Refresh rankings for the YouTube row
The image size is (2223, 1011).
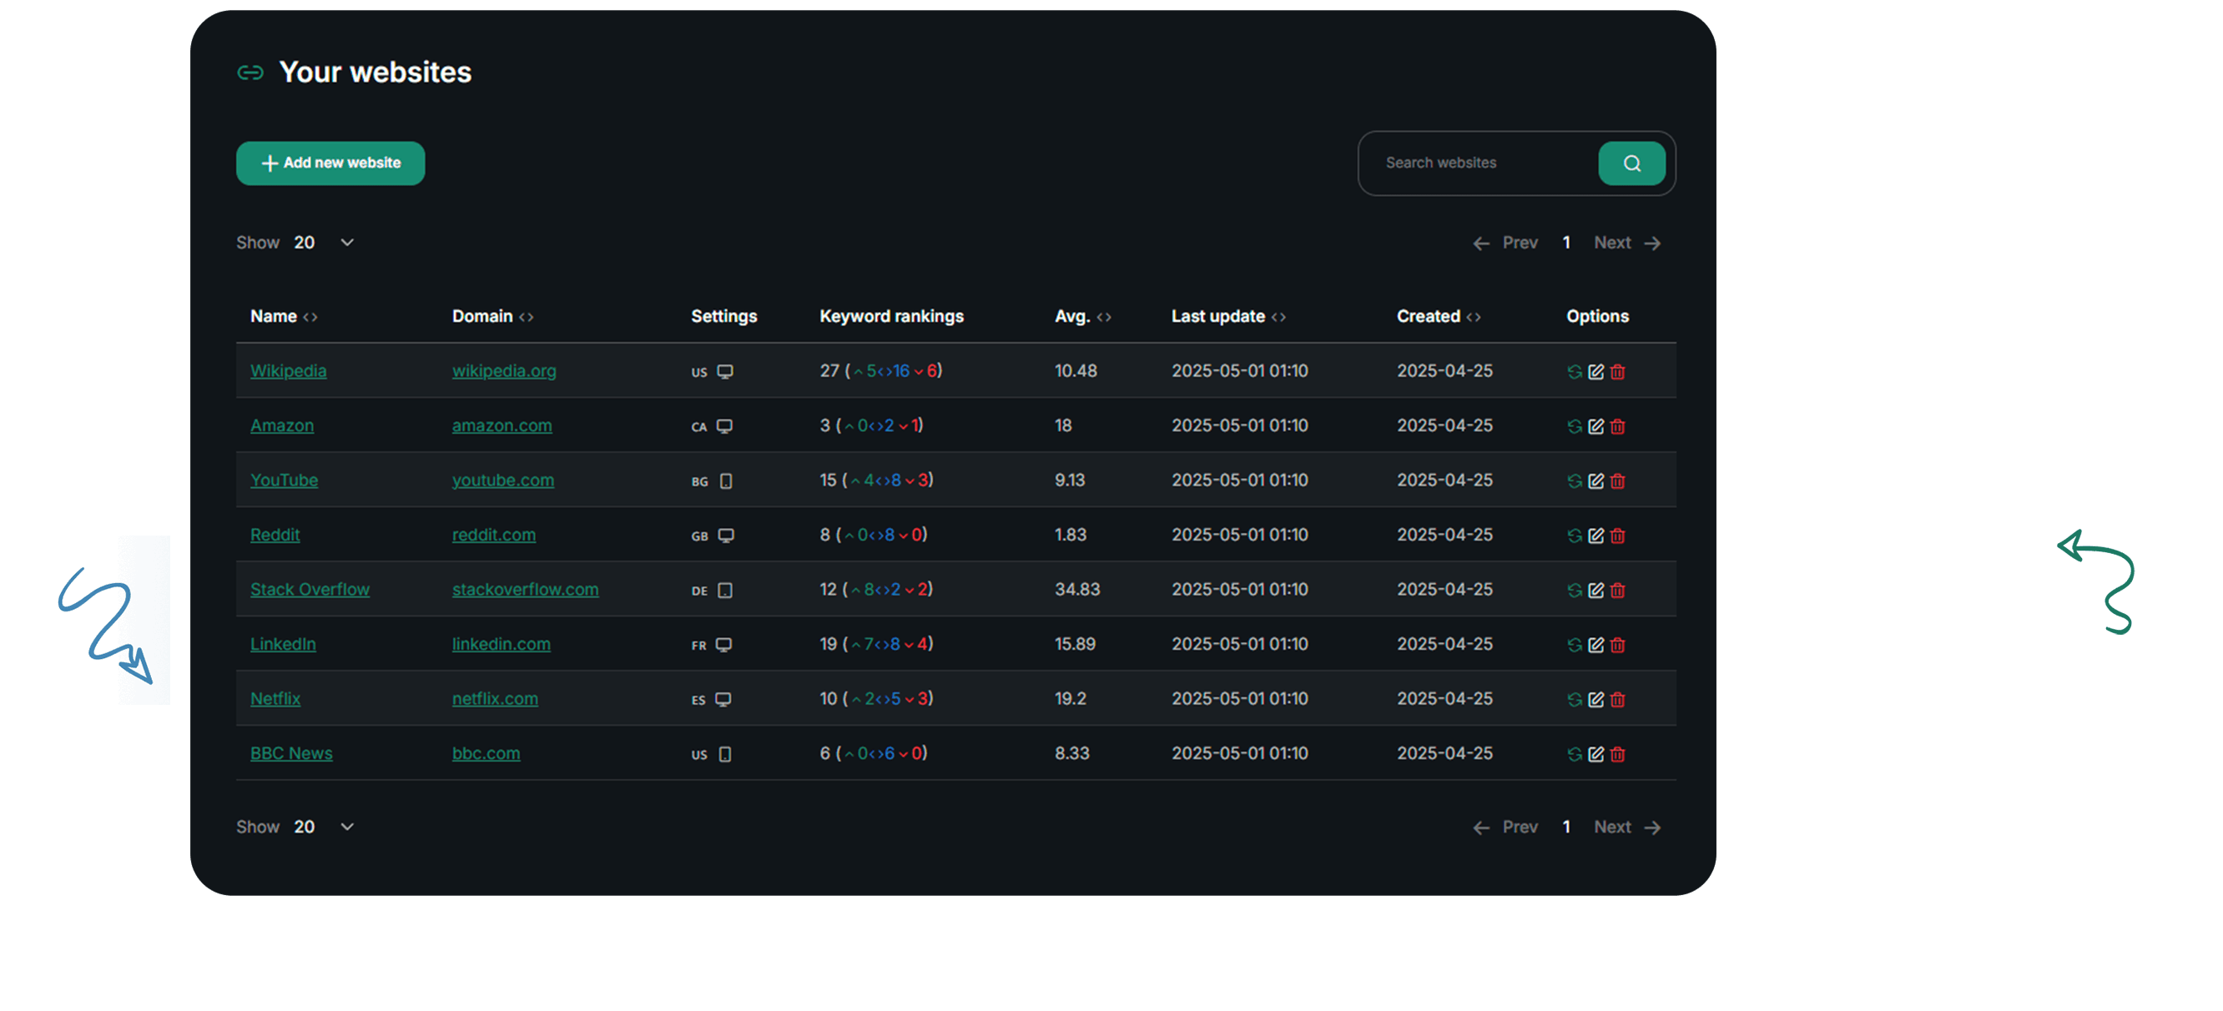(1574, 481)
